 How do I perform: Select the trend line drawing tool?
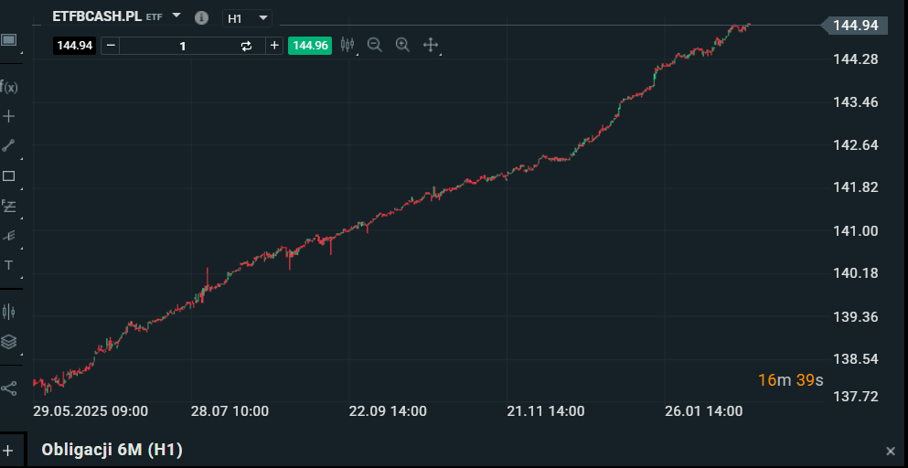coord(8,145)
